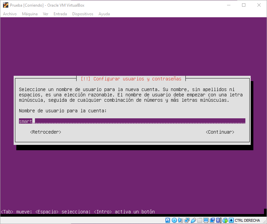This screenshot has width=267, height=224.
Task: Open the Ver menu
Action: pyautogui.click(x=46, y=14)
